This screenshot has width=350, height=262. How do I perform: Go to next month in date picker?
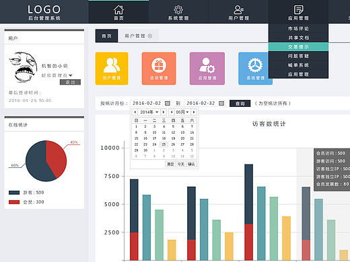tap(194, 112)
